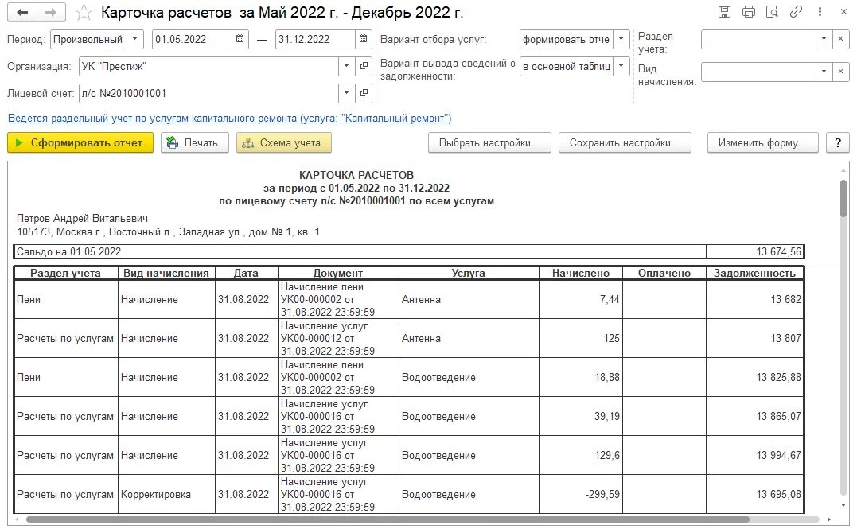857x529 pixels.
Task: Select the charged amount 125 cell
Action: (x=580, y=338)
